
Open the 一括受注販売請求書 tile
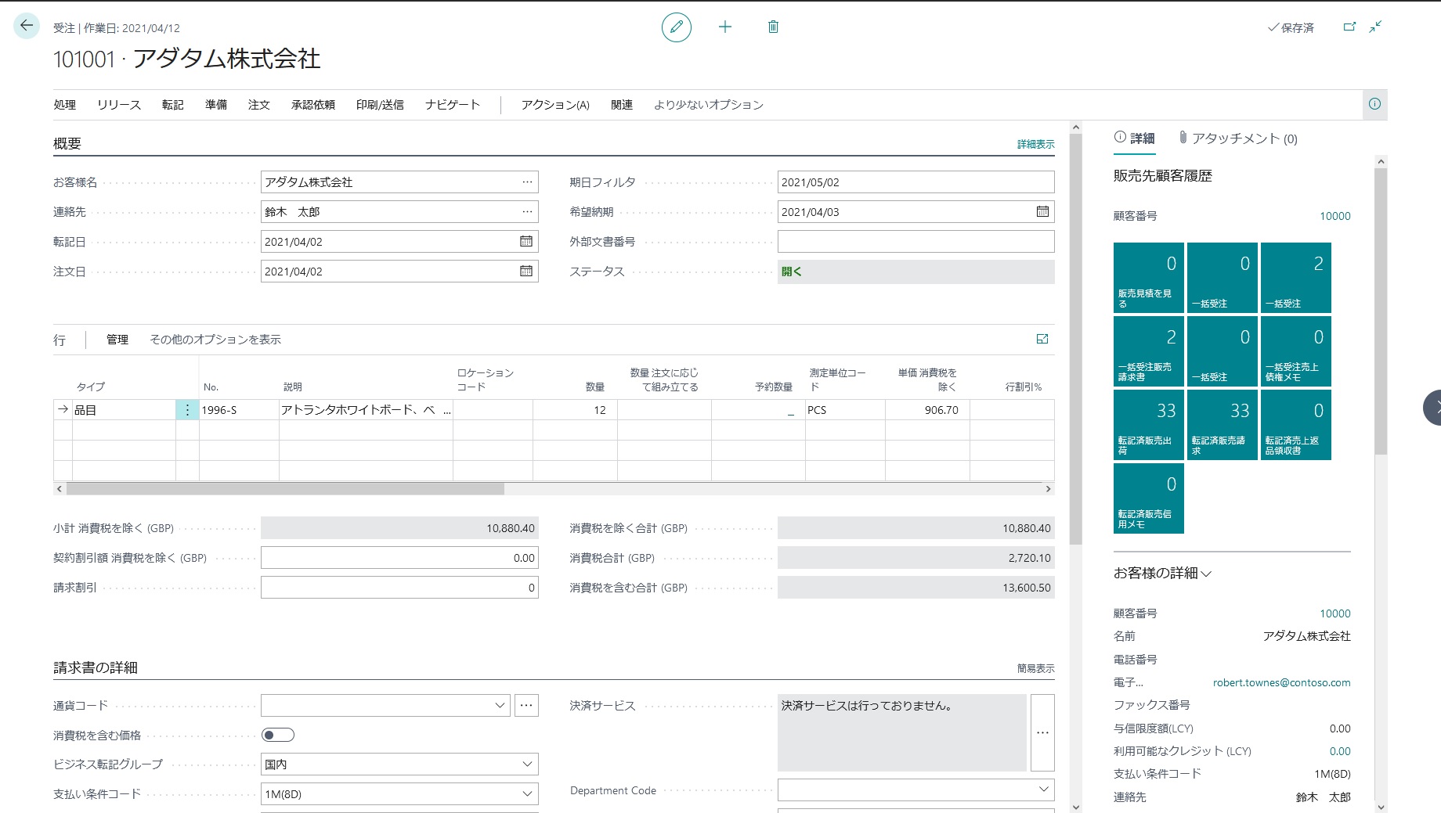(1148, 351)
